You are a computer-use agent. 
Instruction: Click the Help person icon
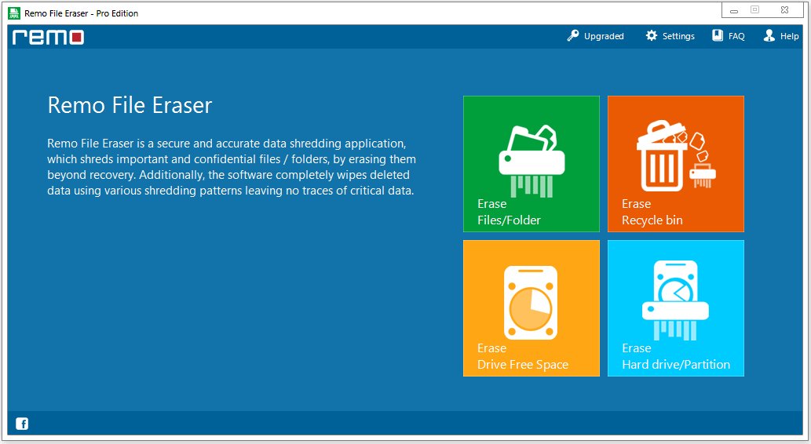pos(769,35)
